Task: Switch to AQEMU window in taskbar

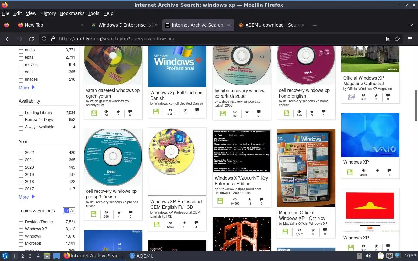Action: (141, 256)
